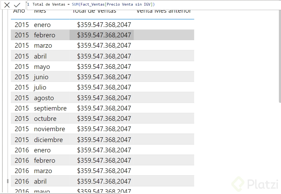This screenshot has height=194, width=281.
Task: Sort by the Venta Mes anterior column header
Action: coord(164,12)
